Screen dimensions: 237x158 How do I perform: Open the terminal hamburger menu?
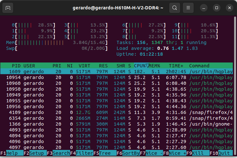[x=189, y=7]
